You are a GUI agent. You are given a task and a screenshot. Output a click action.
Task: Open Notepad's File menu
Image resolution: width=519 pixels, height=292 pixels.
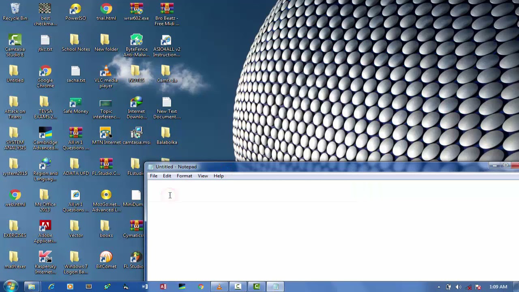coord(154,176)
